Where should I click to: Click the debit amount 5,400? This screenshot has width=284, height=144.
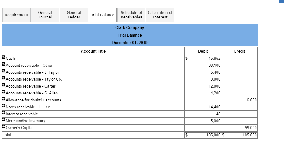click(216, 72)
